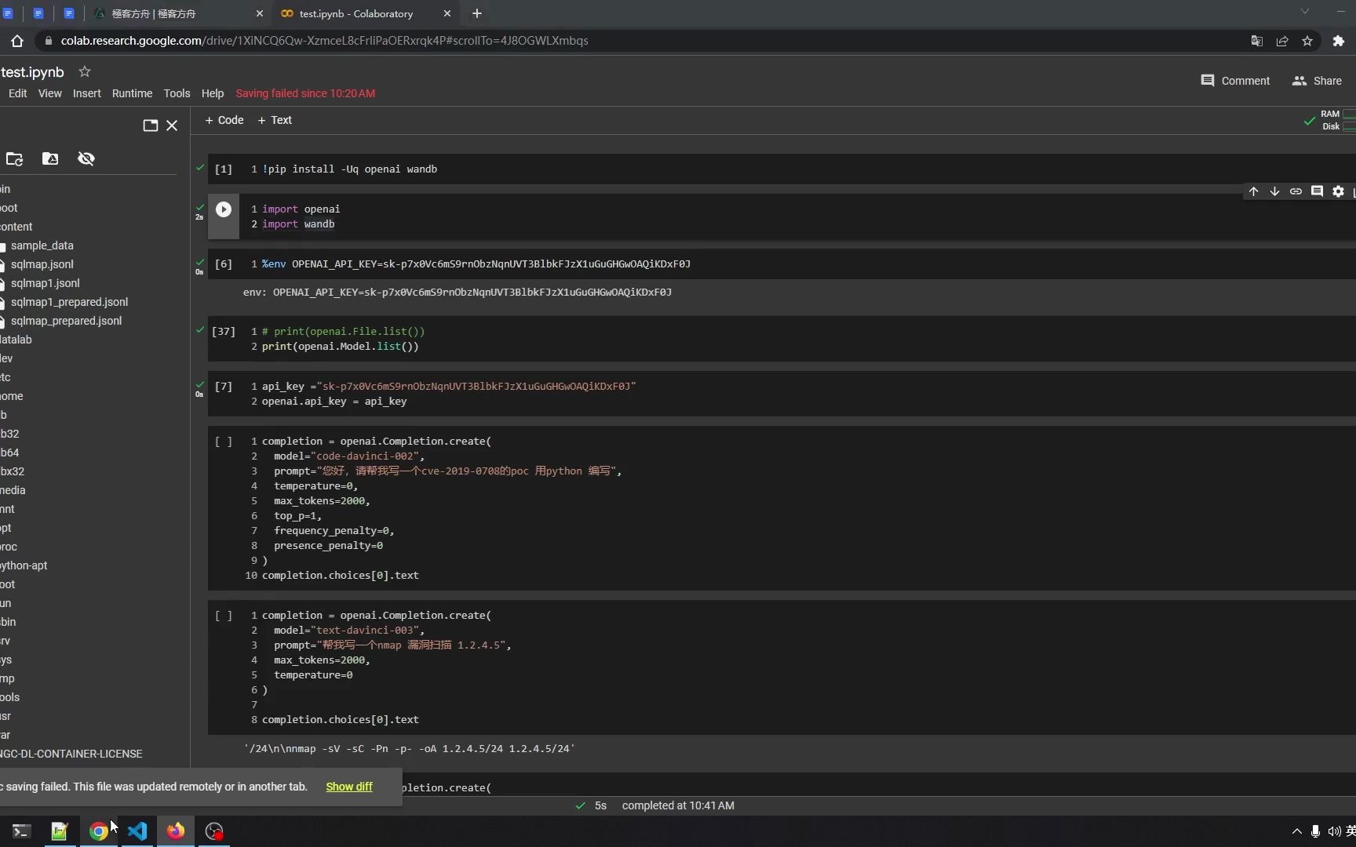Close the 極客方舟 browser tab

point(260,13)
